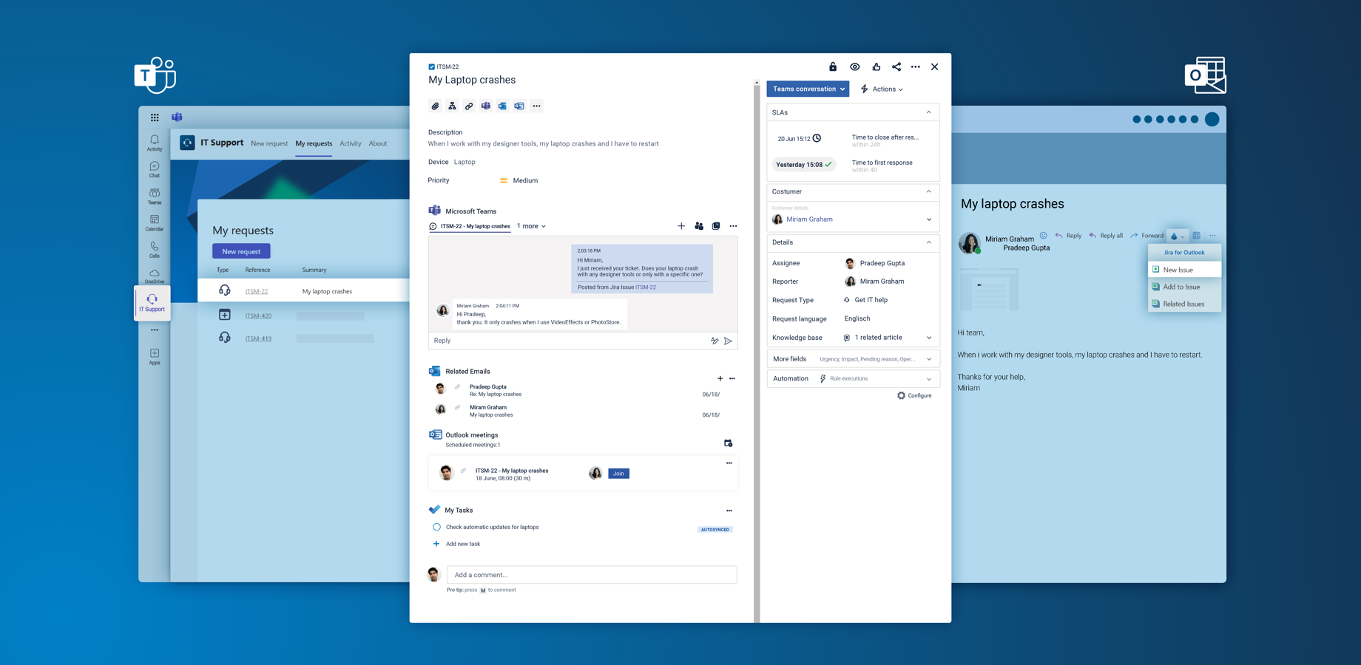Open the Actions dropdown

[x=882, y=89]
